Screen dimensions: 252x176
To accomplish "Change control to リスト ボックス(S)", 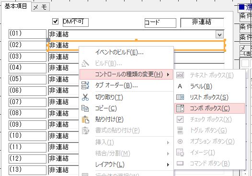I will click(209, 97).
